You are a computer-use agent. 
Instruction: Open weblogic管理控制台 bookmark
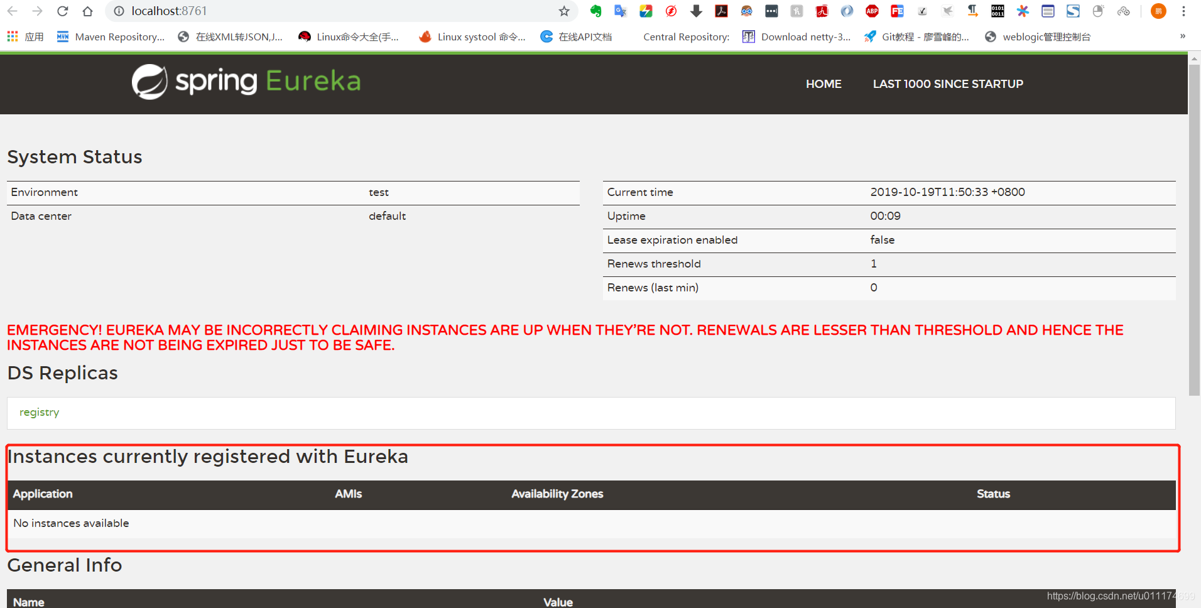tap(1038, 37)
